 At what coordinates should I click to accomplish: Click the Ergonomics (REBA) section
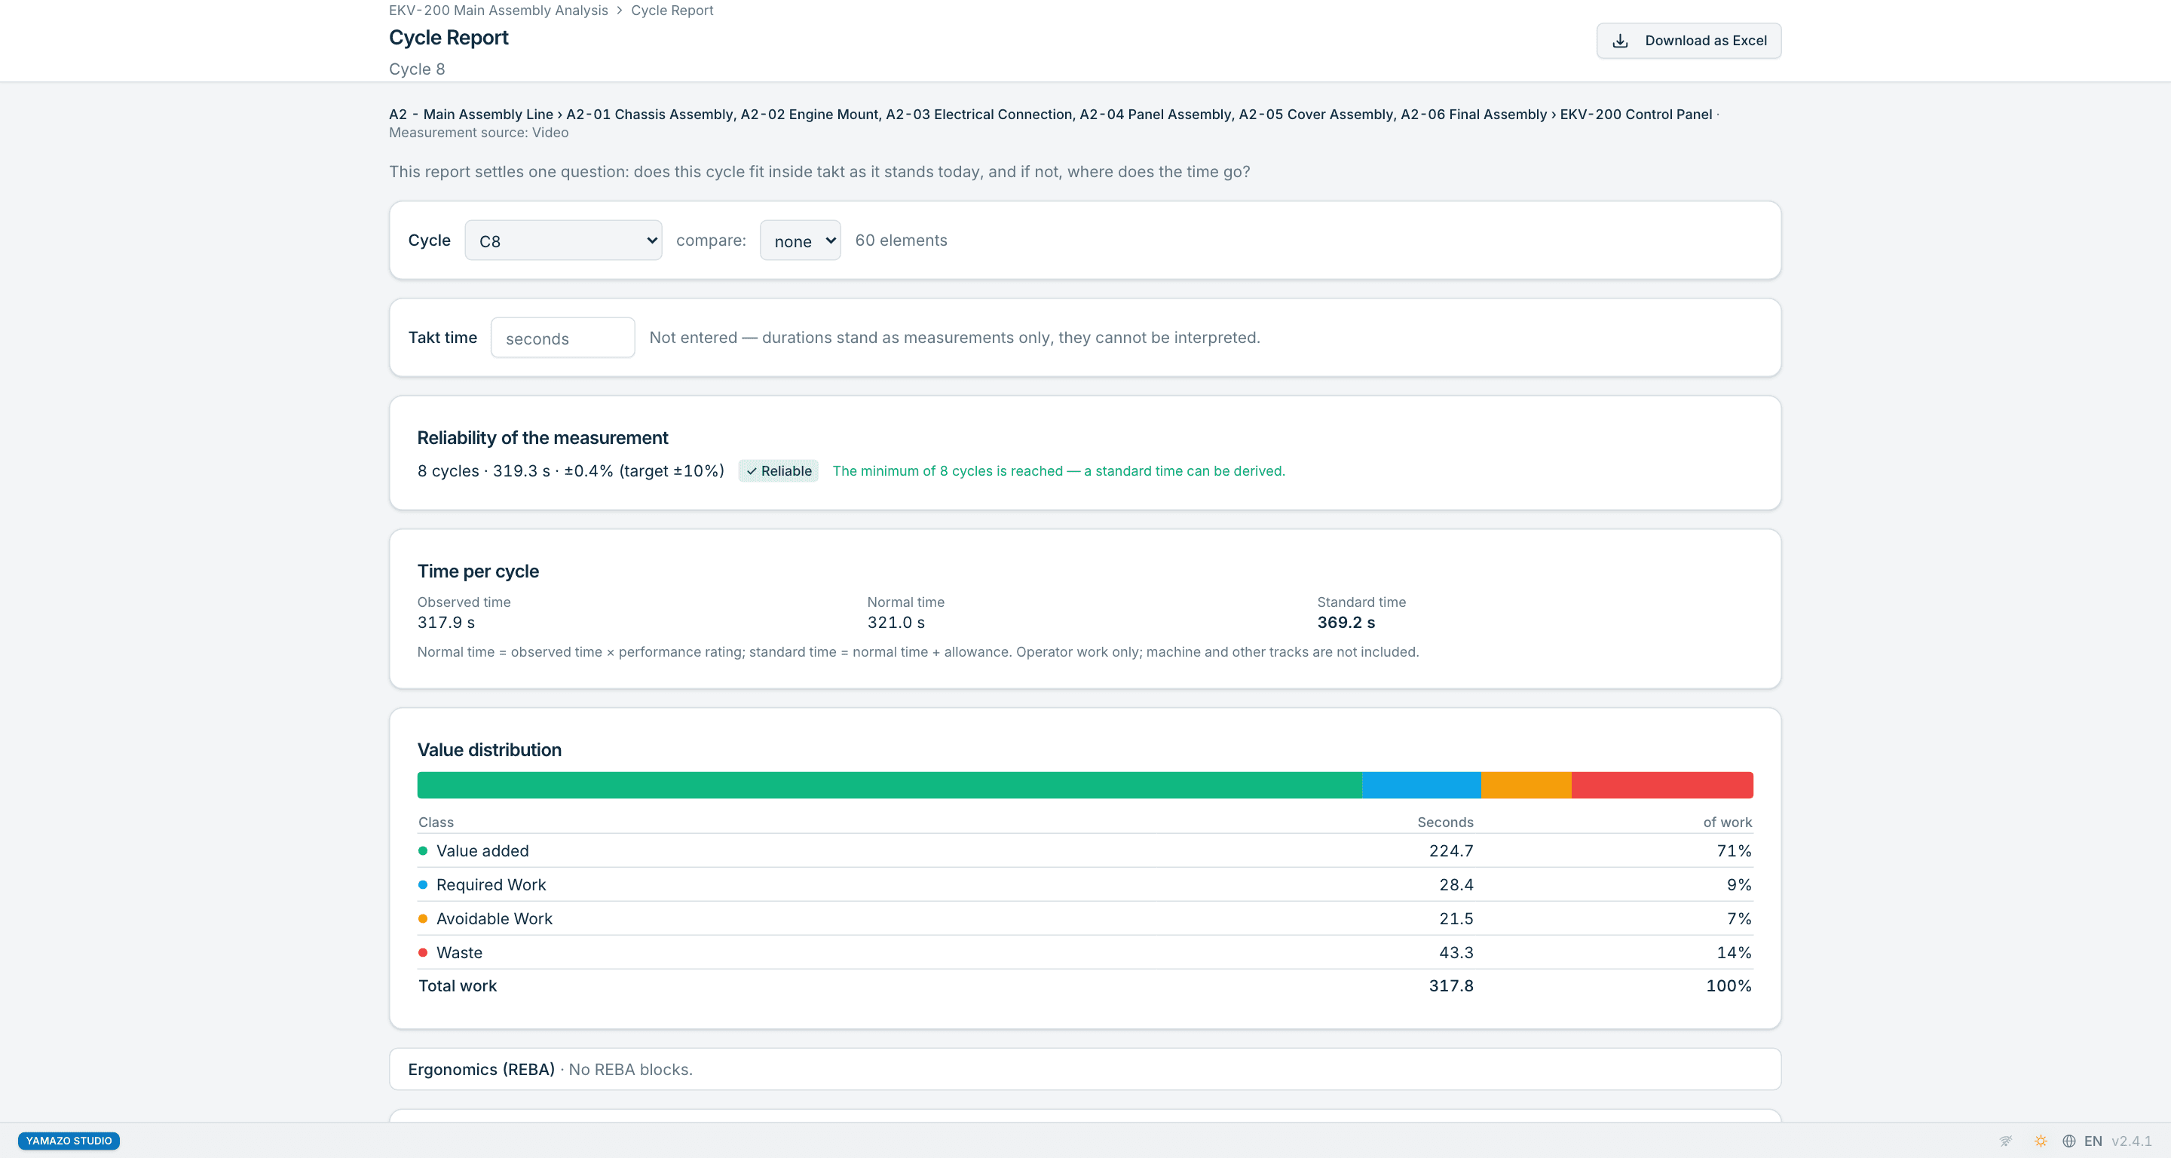click(1085, 1070)
